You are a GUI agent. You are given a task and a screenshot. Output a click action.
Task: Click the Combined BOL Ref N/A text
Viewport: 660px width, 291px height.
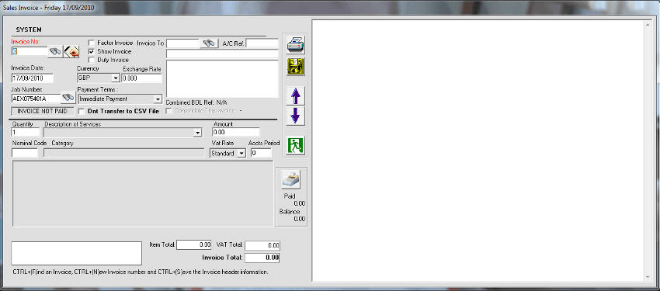click(x=197, y=102)
